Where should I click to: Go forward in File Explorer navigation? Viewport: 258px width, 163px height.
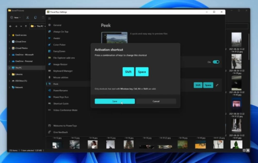click(16, 26)
